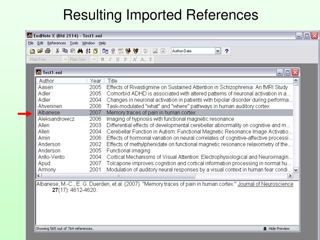Click the A-Z Sort References icon
Viewport: 320px width, 240px height.
tap(88, 51)
